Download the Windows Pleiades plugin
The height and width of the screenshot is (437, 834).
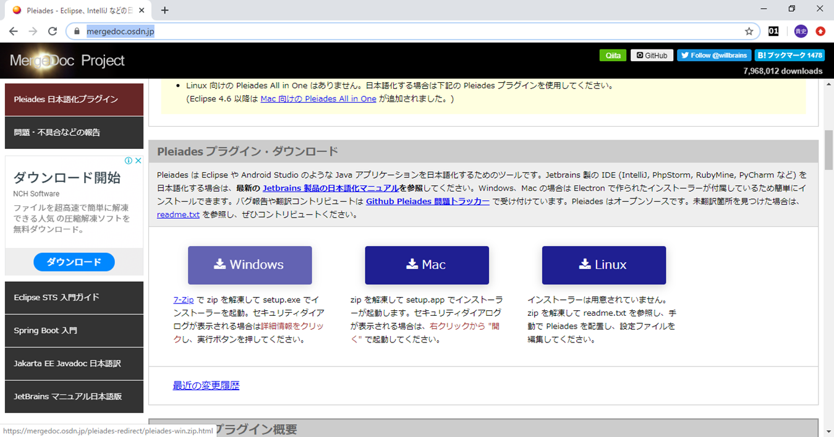pos(250,265)
